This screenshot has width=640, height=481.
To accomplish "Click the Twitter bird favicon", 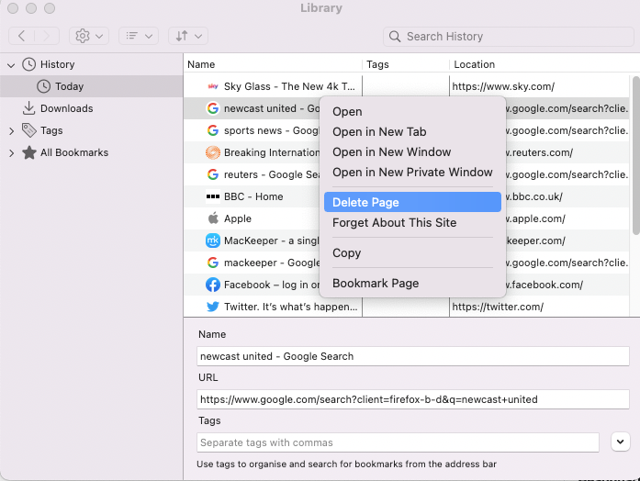I will [213, 307].
